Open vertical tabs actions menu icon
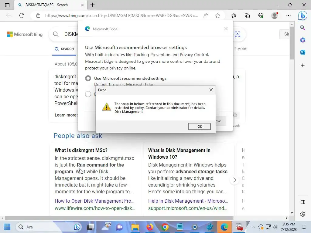Image resolution: width=311 pixels, height=233 pixels. (x=7, y=5)
